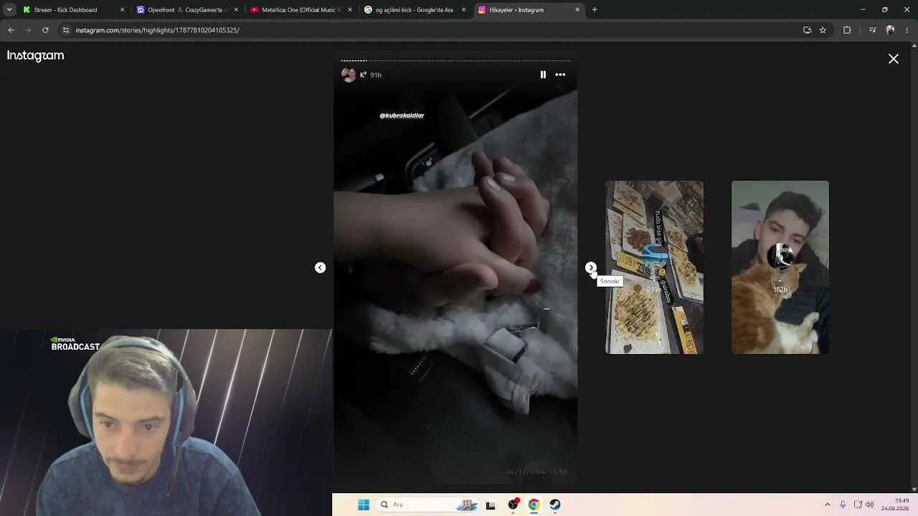The image size is (918, 516).
Task: Open the Chrome profile avatar
Action: pyautogui.click(x=890, y=30)
